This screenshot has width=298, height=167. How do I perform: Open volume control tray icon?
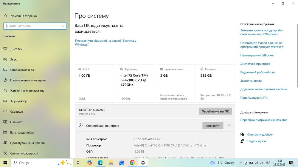pos(262,163)
